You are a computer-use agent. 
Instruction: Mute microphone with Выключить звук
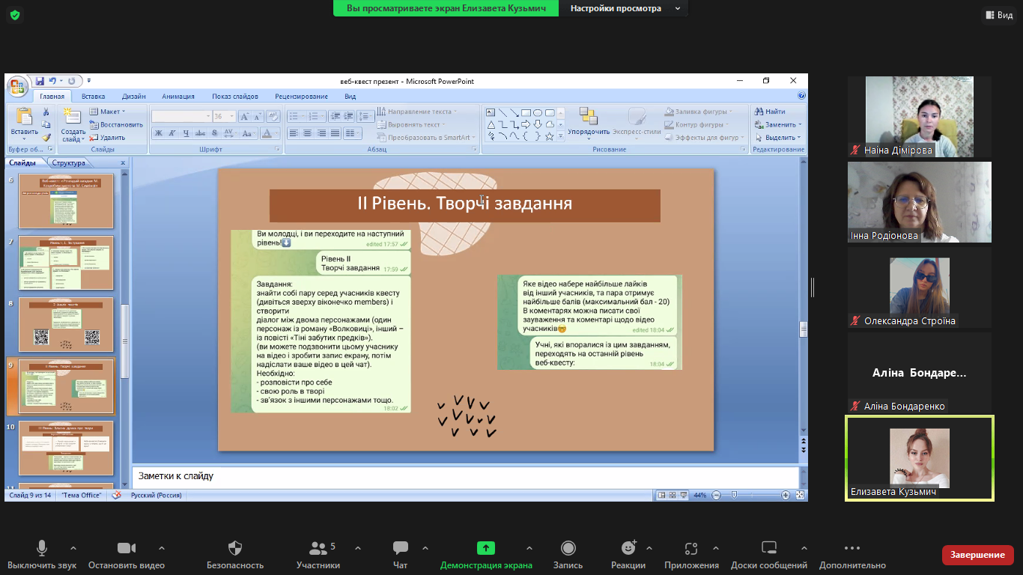point(42,548)
